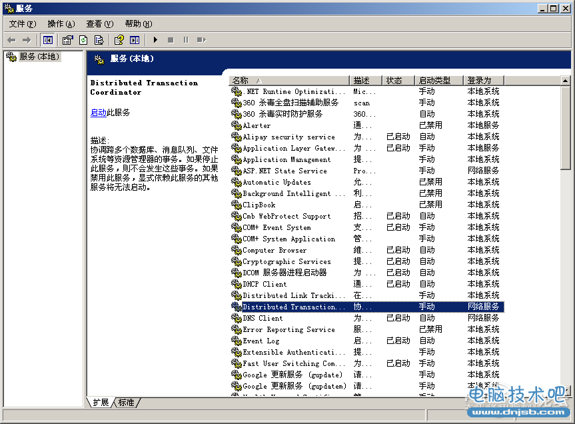Click the Export List toolbar icon

[99, 40]
